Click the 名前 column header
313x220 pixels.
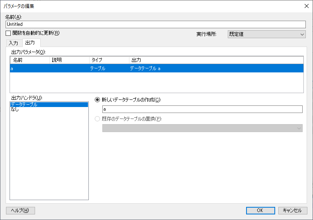pos(30,60)
